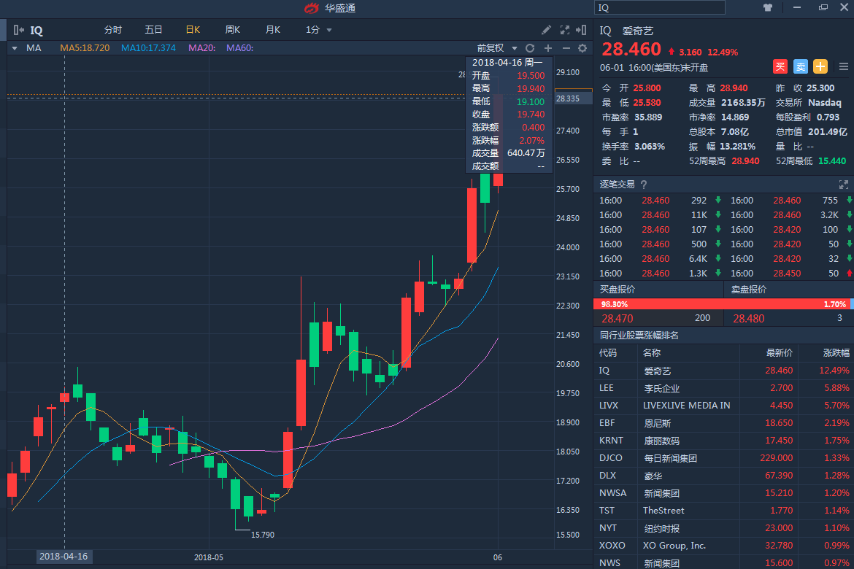
Task: Collapse the MA indicator row triangle
Action: (15, 48)
